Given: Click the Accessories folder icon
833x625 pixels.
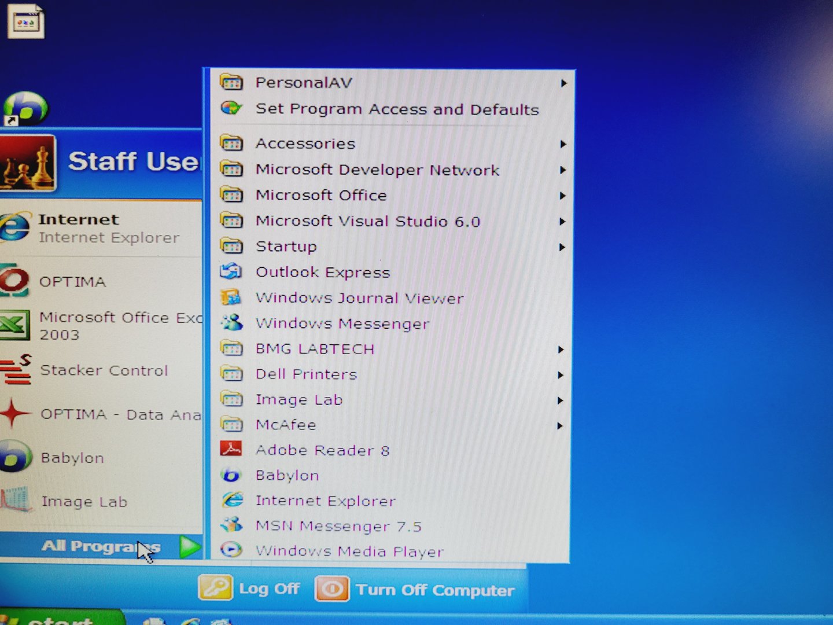Looking at the screenshot, I should 231,142.
